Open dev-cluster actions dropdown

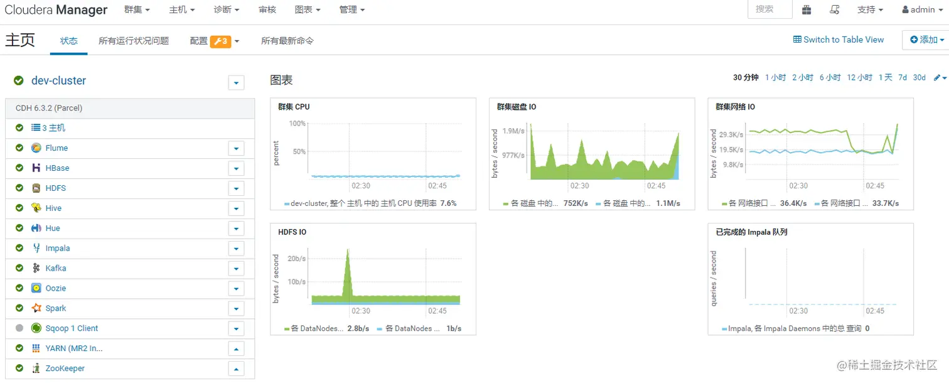pyautogui.click(x=236, y=82)
